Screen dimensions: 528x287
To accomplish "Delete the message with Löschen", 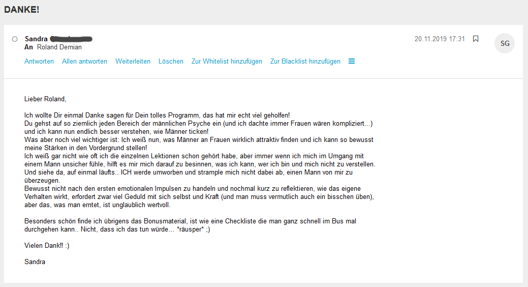I will (171, 62).
